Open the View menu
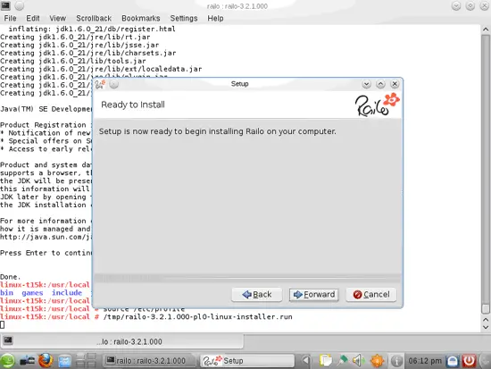This screenshot has width=491, height=369. tap(58, 18)
